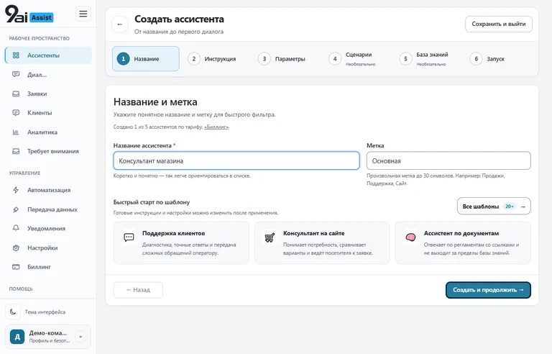Open the Передача данных section
Viewport: 552px width, 354px height.
[x=48, y=209]
